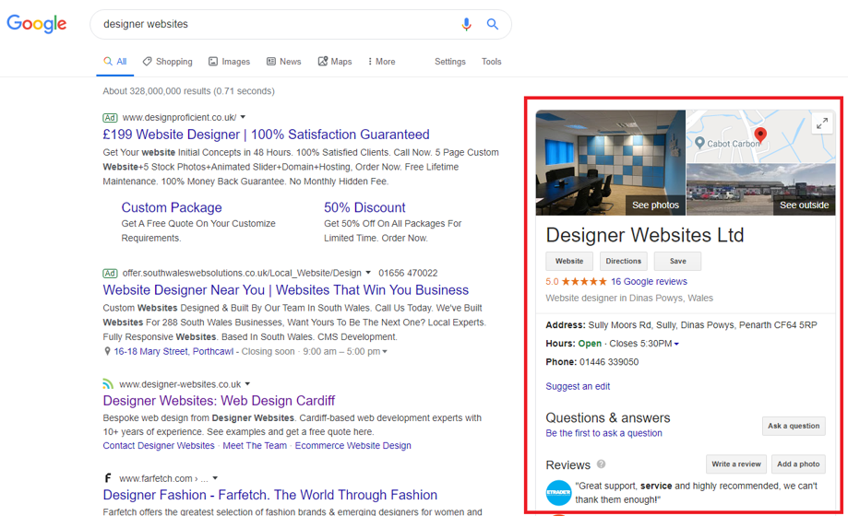This screenshot has height=516, width=848.
Task: Select the All search tab
Action: pos(114,62)
